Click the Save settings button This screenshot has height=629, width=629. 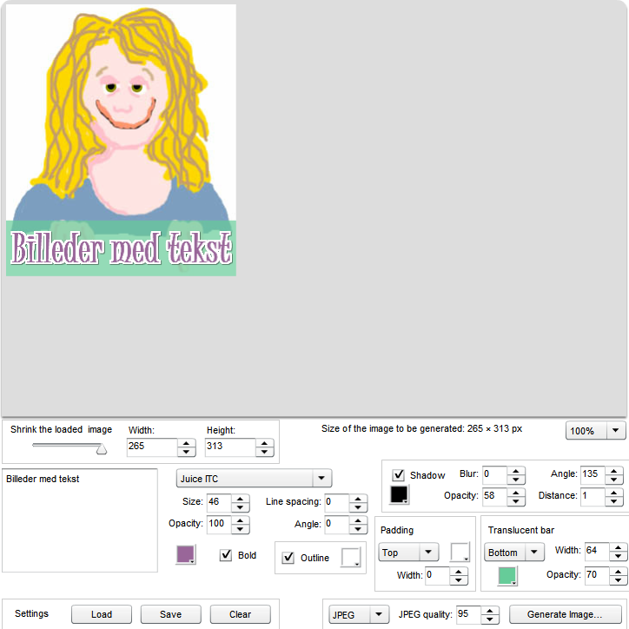[171, 614]
